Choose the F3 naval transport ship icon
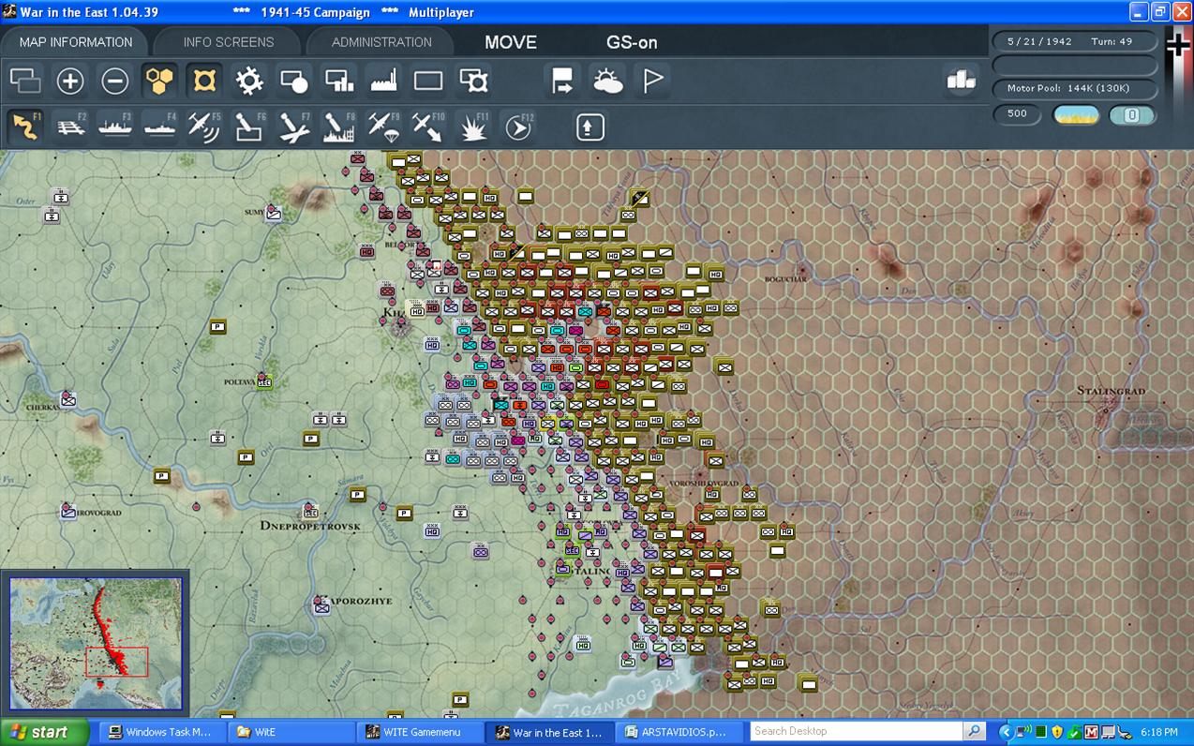1194x746 pixels. tap(115, 127)
